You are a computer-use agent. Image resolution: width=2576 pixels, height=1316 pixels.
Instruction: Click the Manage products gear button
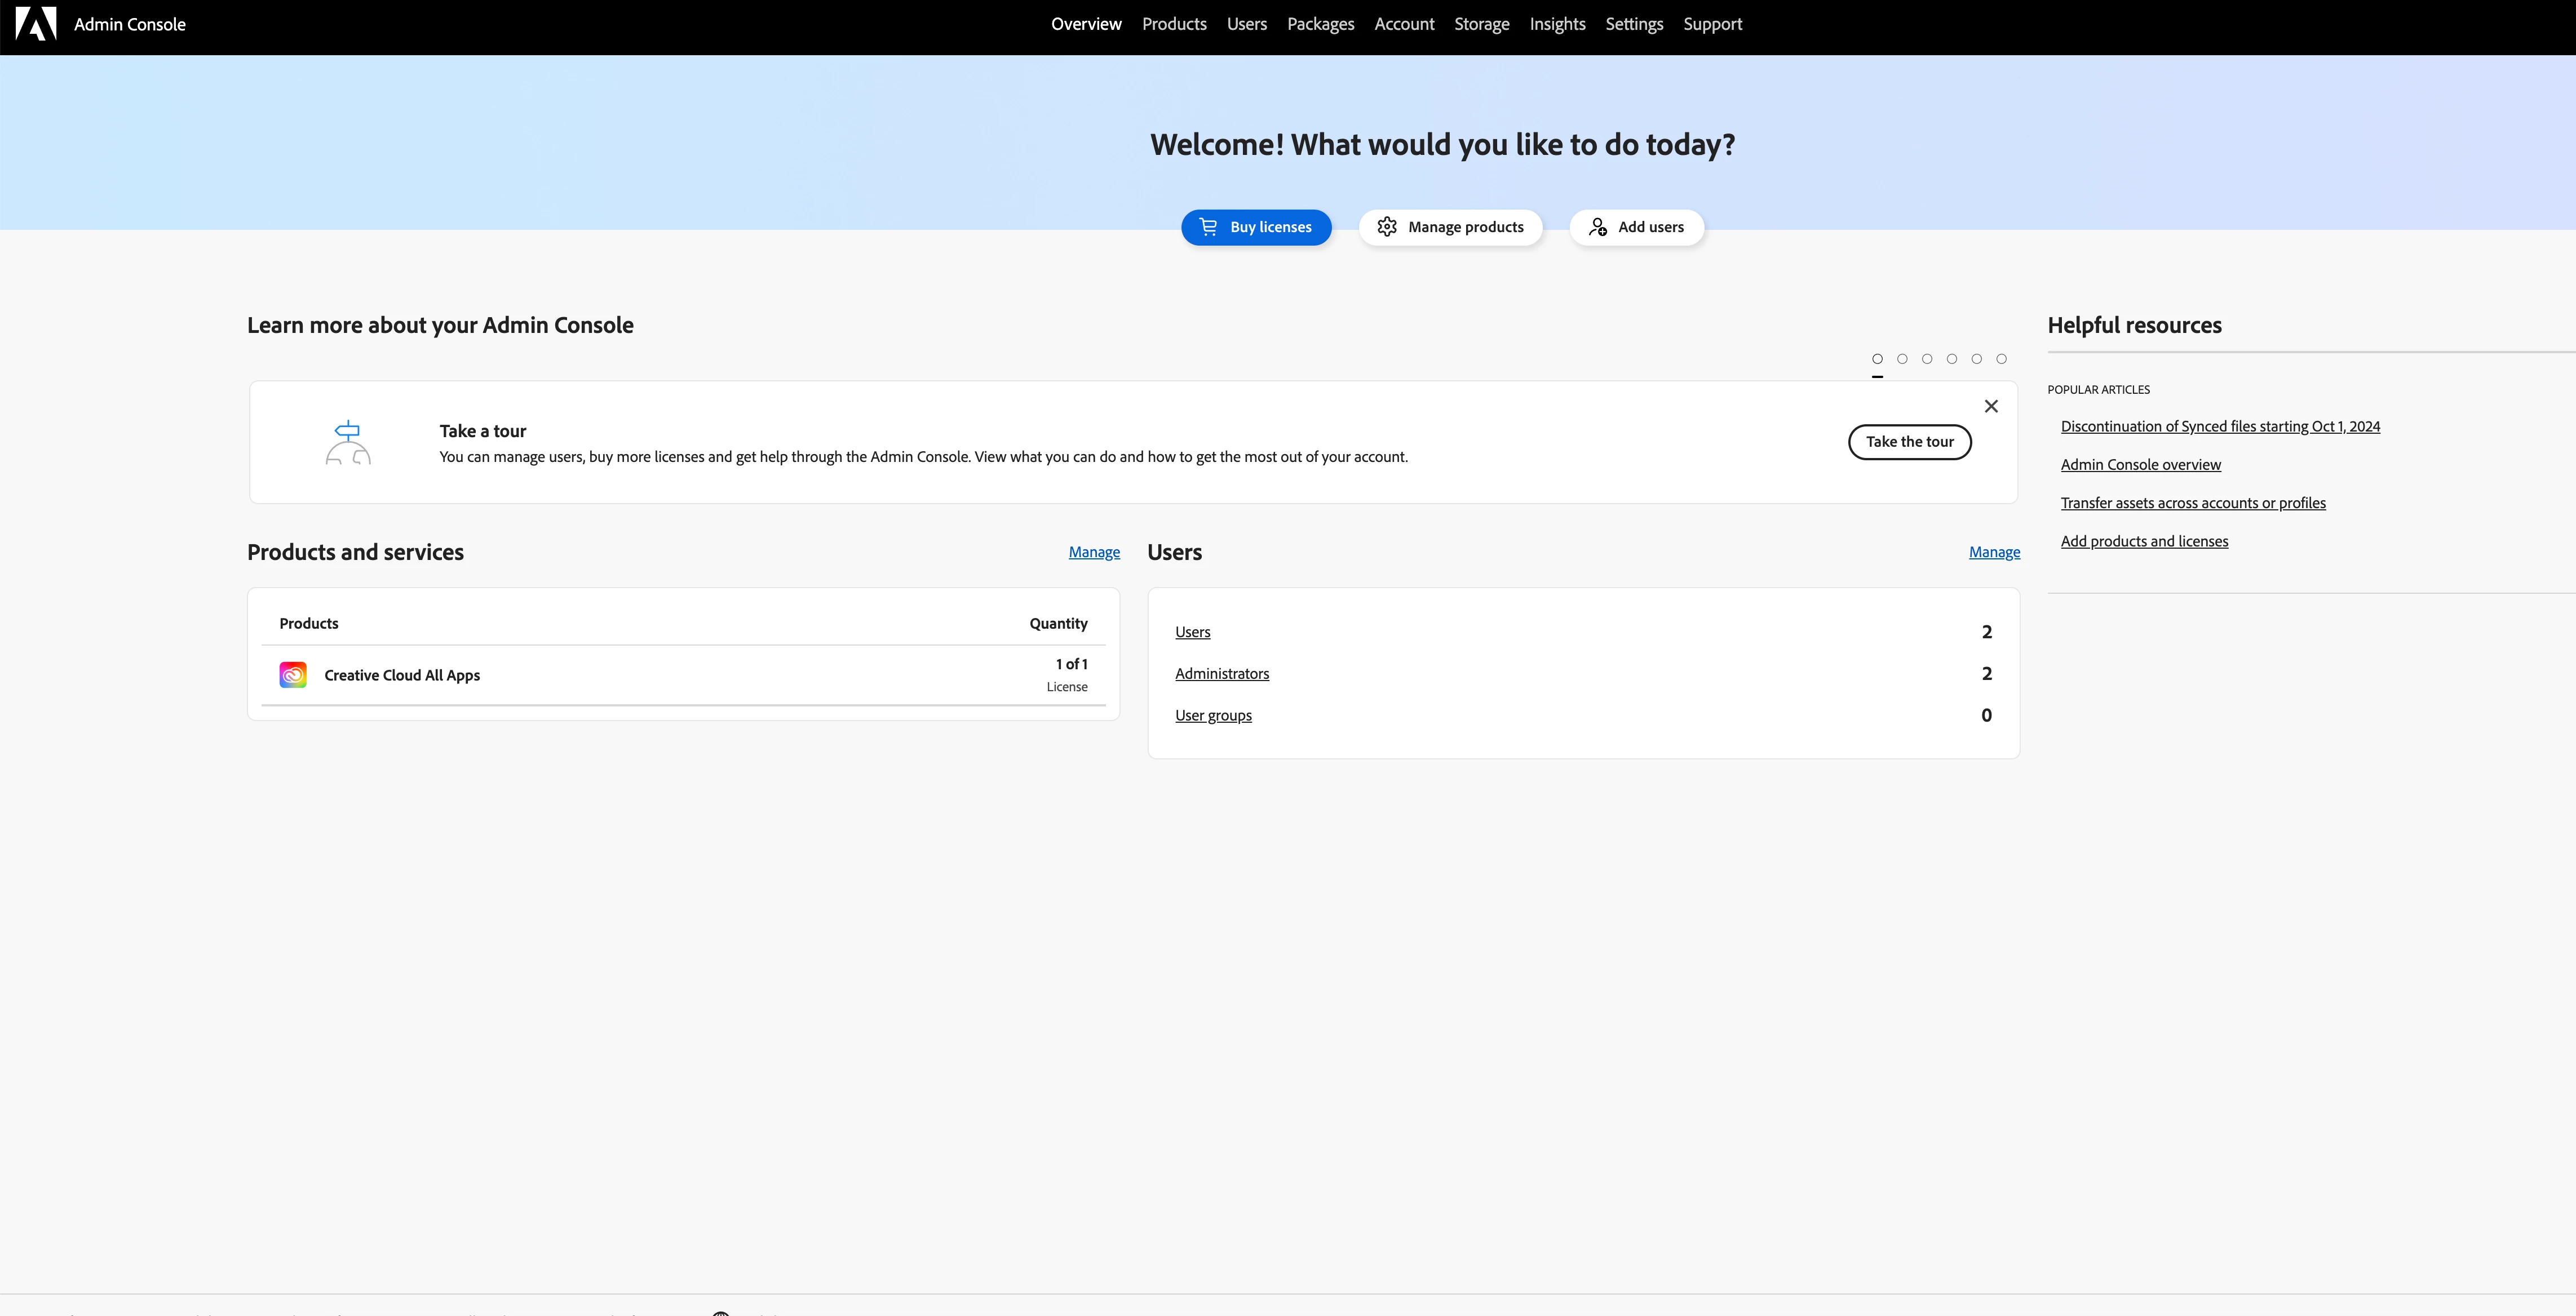click(x=1450, y=227)
